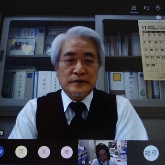Click the raise hand icon
The image size is (165, 165).
pos(158,8)
